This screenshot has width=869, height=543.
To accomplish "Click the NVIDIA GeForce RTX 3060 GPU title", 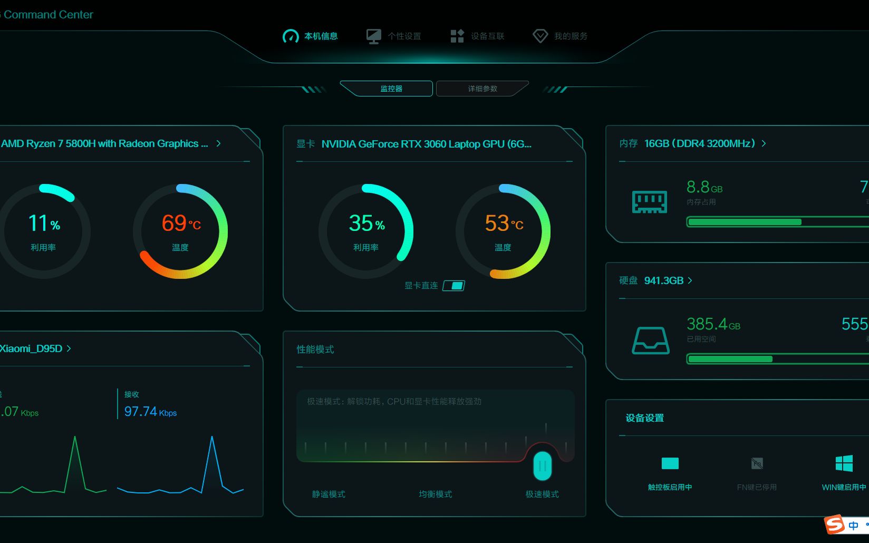I will click(427, 144).
